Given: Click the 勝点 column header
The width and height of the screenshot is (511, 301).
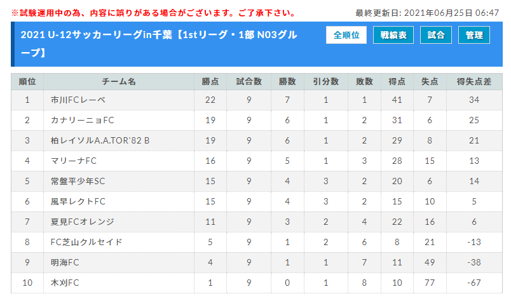Looking at the screenshot, I should click(x=210, y=81).
